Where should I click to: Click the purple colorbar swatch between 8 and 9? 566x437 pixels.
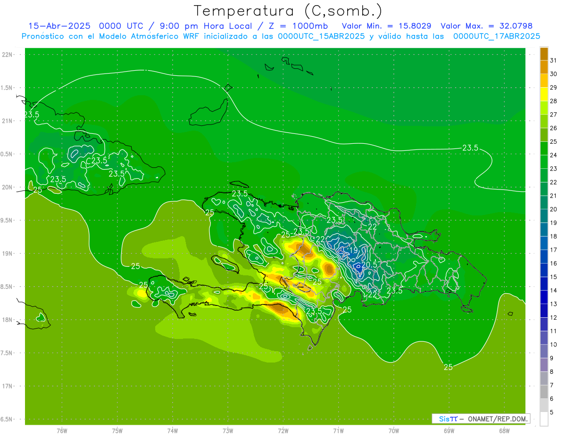click(x=544, y=365)
